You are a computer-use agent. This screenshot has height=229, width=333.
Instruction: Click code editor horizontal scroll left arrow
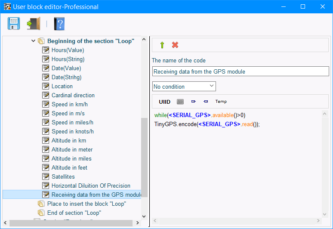click(x=155, y=221)
